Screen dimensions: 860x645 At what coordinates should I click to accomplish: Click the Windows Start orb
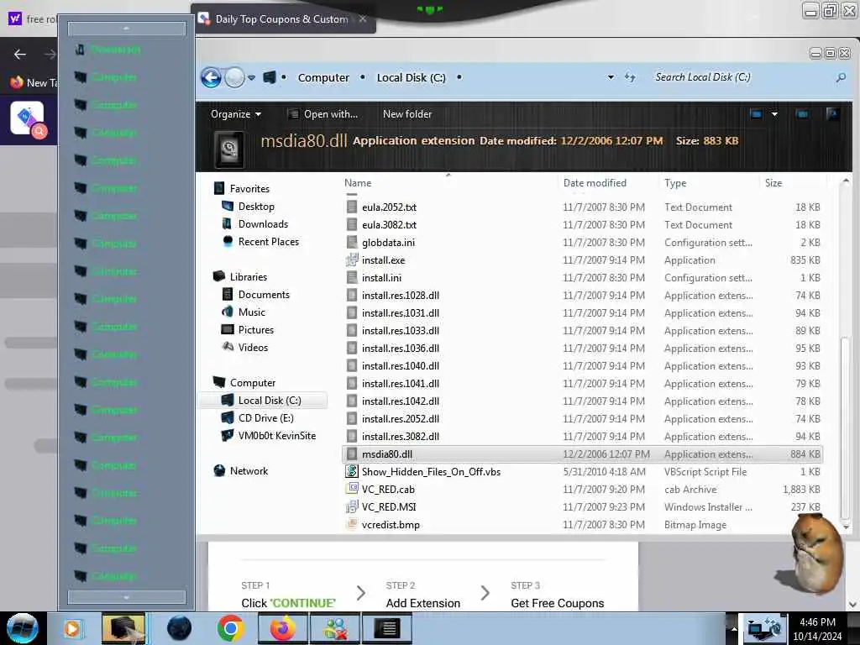coord(23,628)
